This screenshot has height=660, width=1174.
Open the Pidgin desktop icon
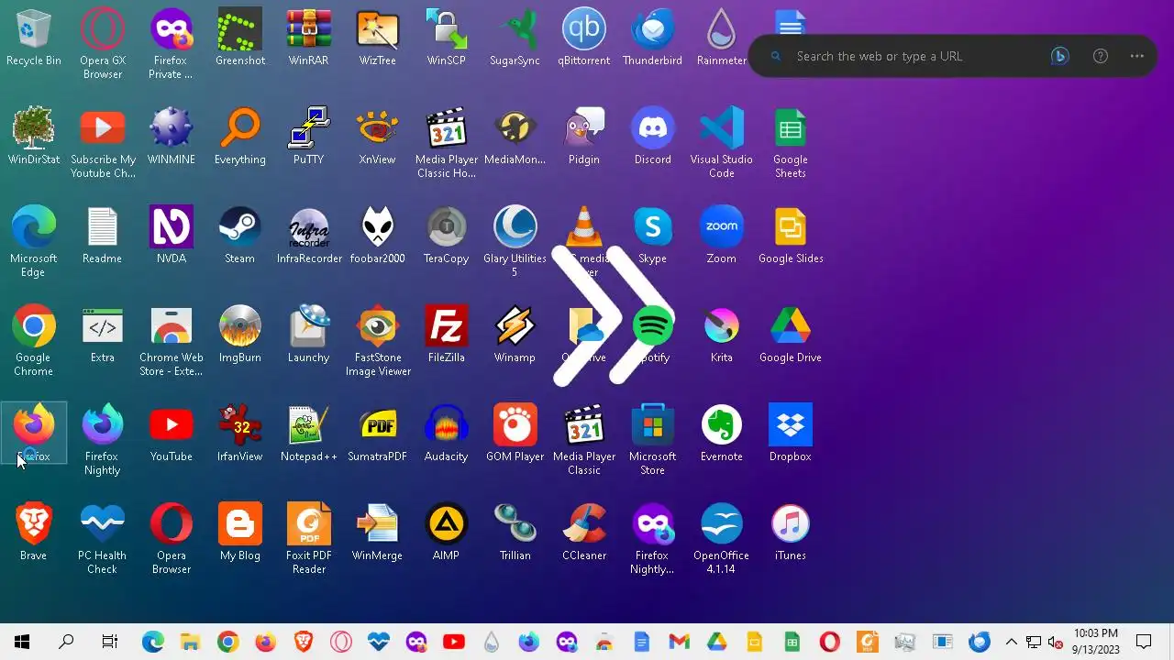point(583,137)
